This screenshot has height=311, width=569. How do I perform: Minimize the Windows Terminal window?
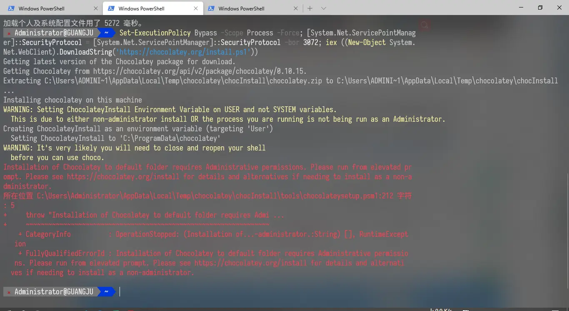521,8
